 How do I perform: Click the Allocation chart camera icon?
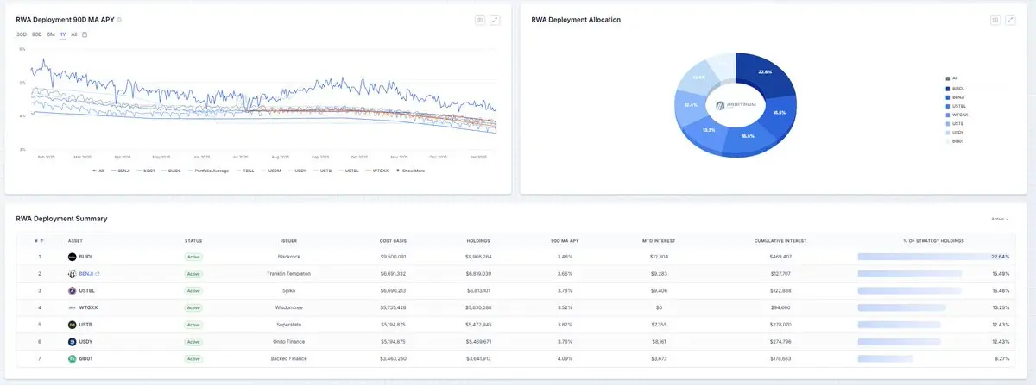[995, 20]
